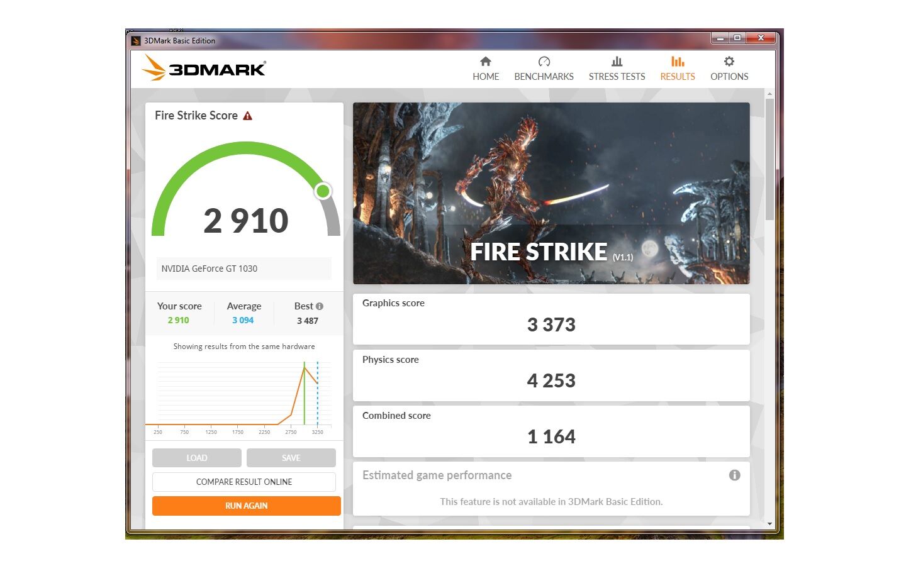
Task: Click the green score gauge knob
Action: point(323,191)
